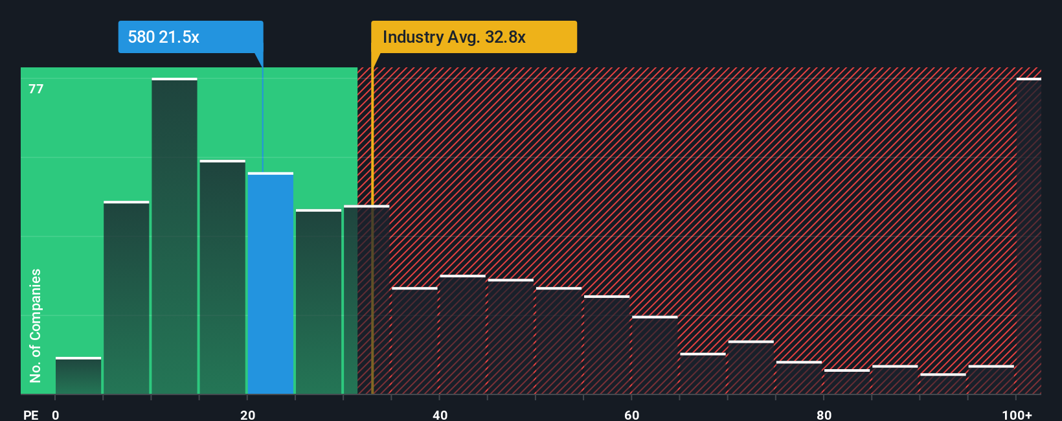Click the '0' x-axis tick label
Screen dimensions: 1062x421
pyautogui.click(x=56, y=415)
